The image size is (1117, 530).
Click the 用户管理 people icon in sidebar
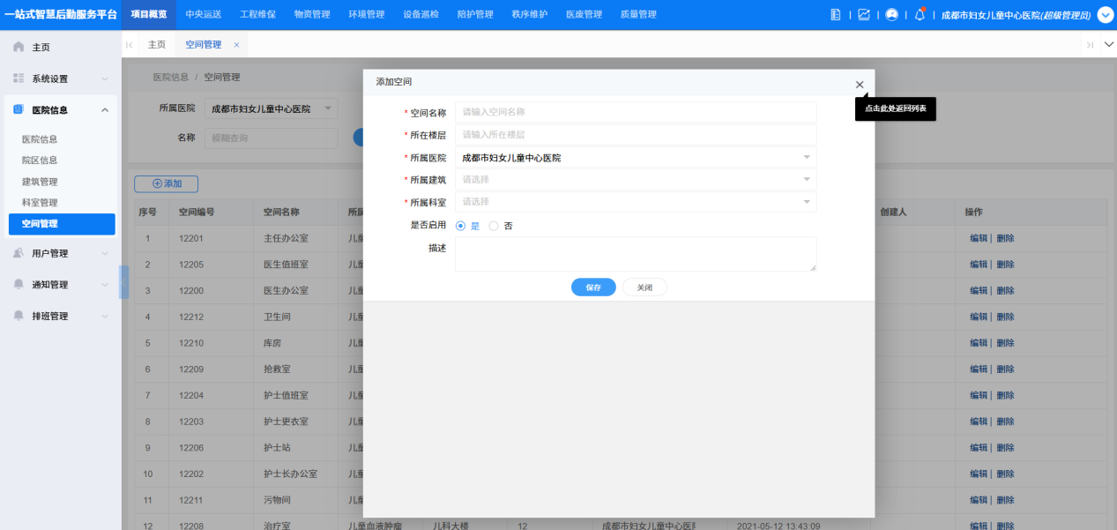19,253
